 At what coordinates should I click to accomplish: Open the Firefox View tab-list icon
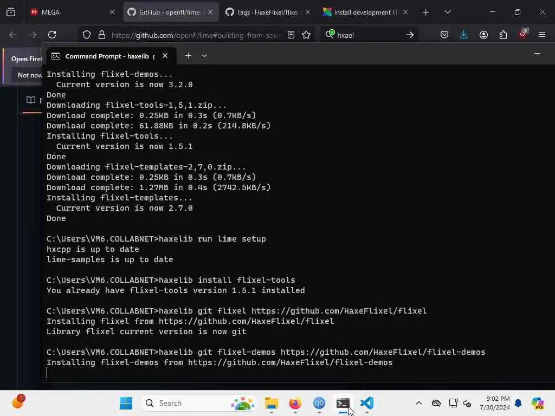click(11, 12)
